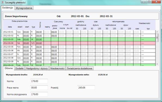
Task: Switch to Nadgodziny i dyżury tab
Action: [x=37, y=69]
